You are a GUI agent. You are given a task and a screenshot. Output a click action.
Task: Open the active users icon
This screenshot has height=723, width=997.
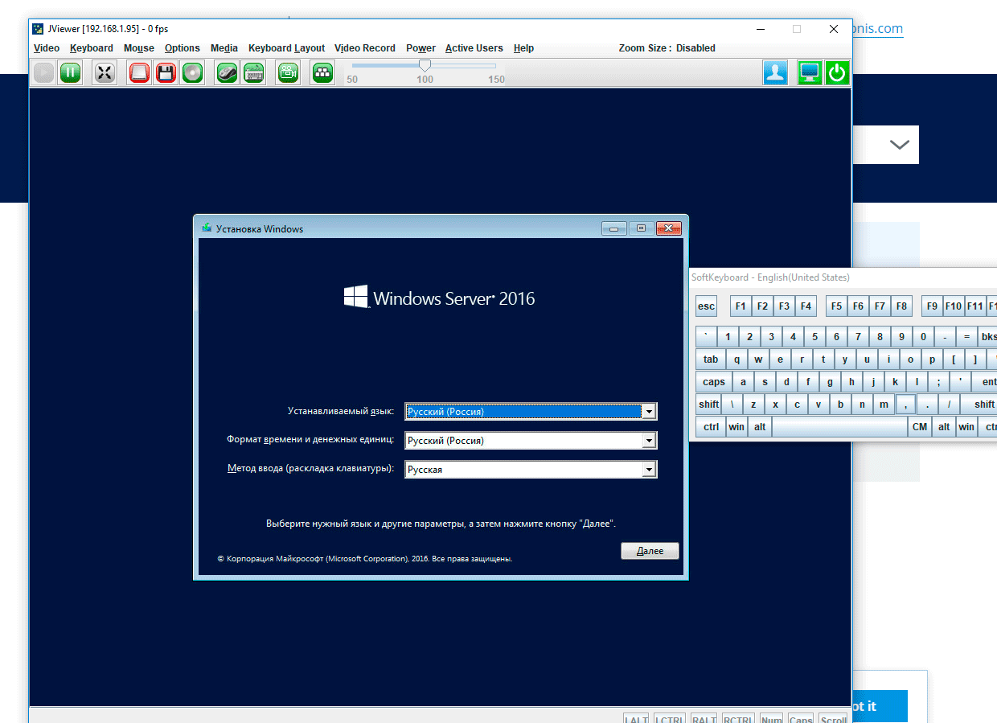tap(775, 72)
